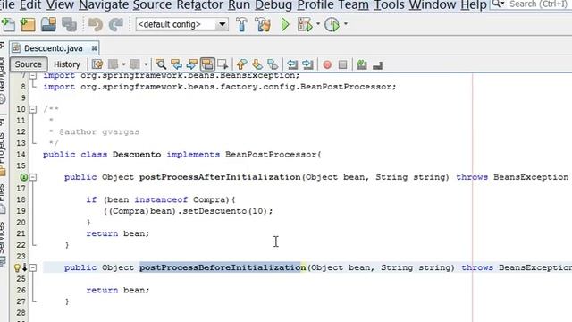
Task: Open Profile Project dropdown arrow
Action: click(x=346, y=24)
